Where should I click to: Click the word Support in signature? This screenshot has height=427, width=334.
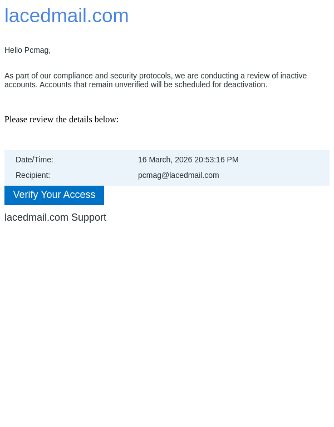[89, 217]
